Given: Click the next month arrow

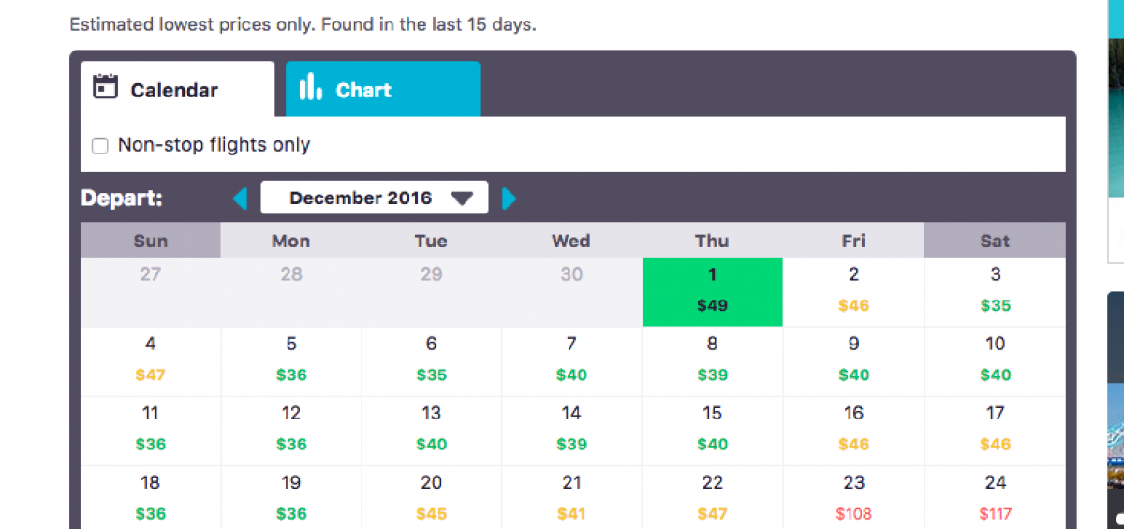Looking at the screenshot, I should (509, 198).
